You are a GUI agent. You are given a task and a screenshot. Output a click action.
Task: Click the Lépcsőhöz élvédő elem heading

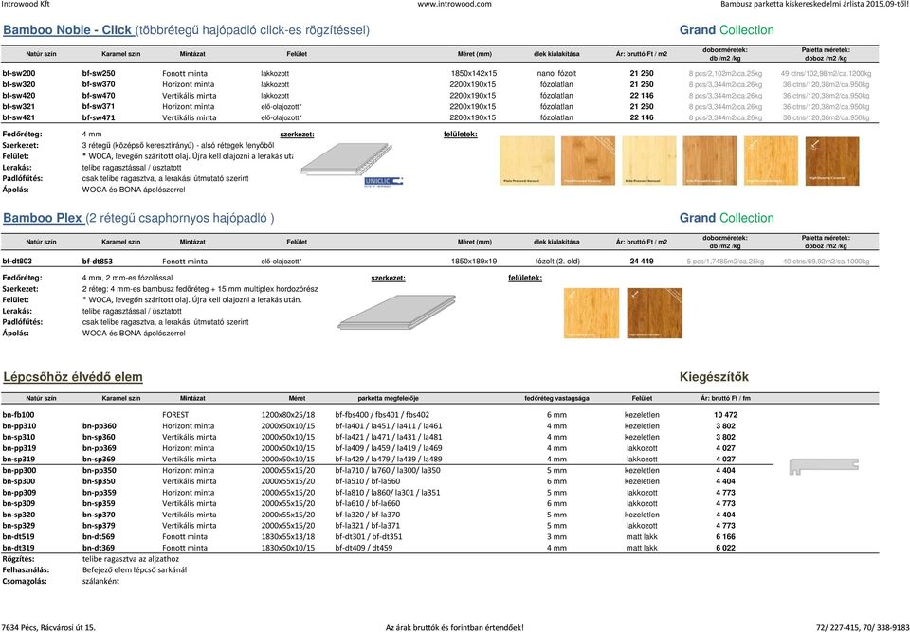tap(73, 377)
